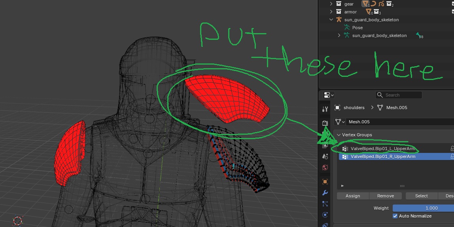Screen dimensions: 454x227
Task: Open the Physics properties tab
Action: 325,215
